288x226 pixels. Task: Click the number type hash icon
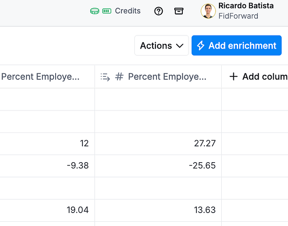(120, 77)
